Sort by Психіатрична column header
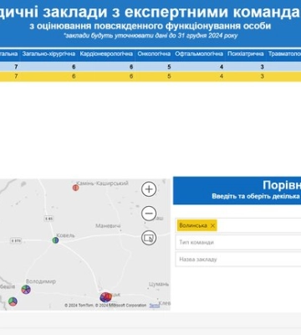Screen dimensions: 301x335 pyautogui.click(x=246, y=54)
